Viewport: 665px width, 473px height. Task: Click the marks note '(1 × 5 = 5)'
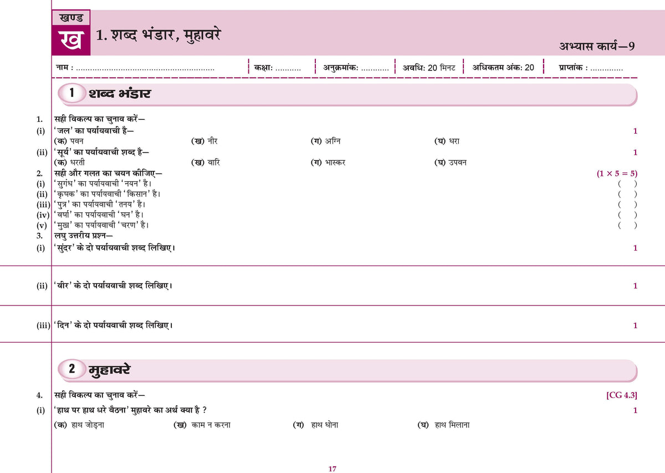(617, 173)
